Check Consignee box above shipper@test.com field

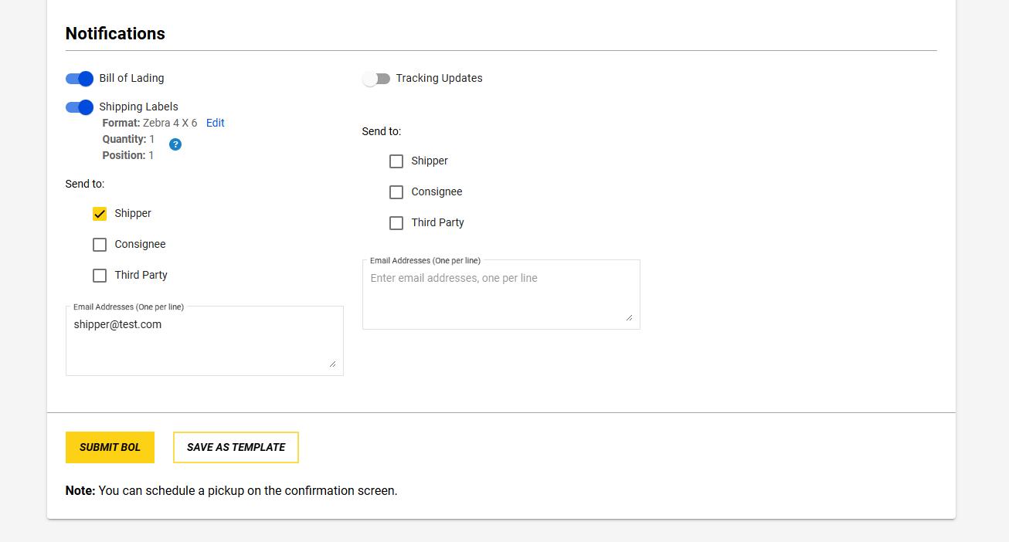tap(100, 245)
